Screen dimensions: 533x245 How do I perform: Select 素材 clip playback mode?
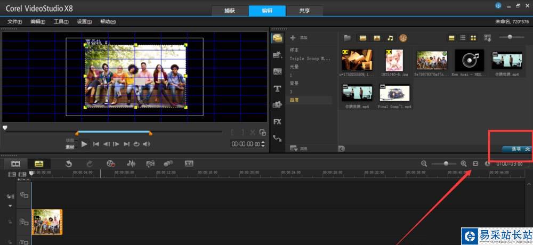coord(70,147)
